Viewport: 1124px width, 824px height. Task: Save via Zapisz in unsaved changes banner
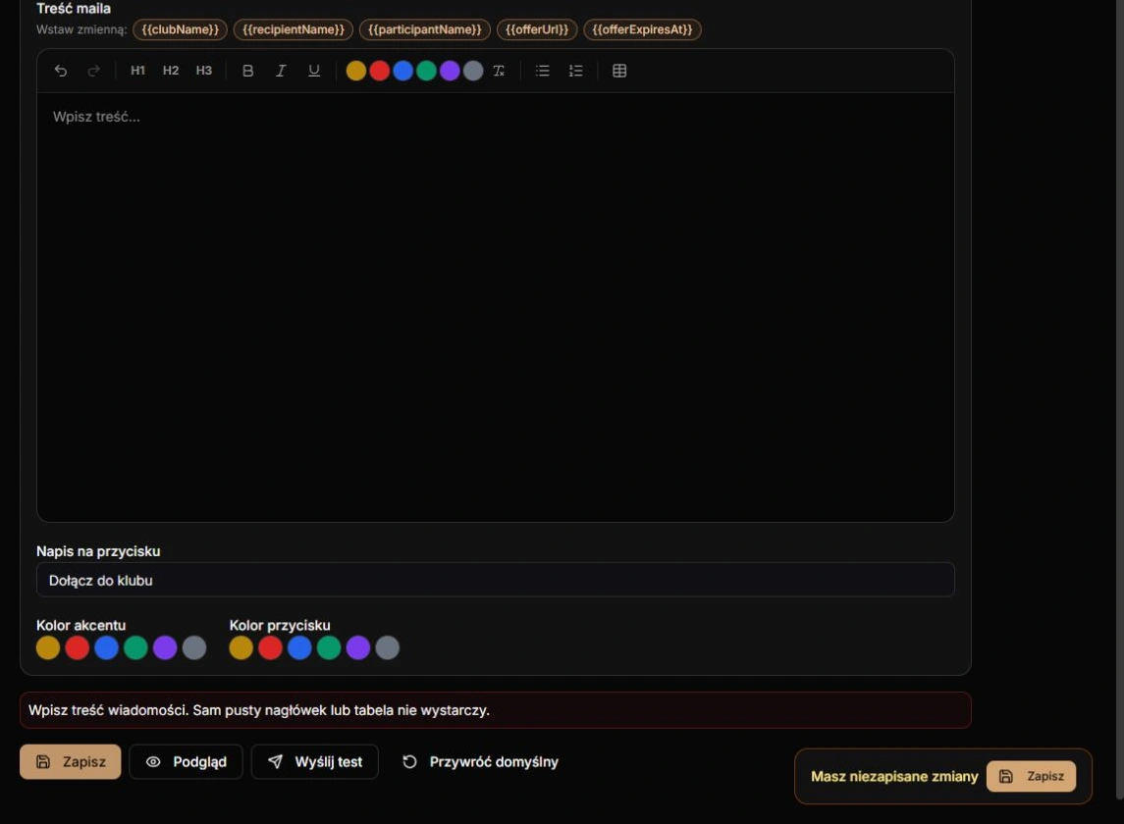(x=1031, y=776)
